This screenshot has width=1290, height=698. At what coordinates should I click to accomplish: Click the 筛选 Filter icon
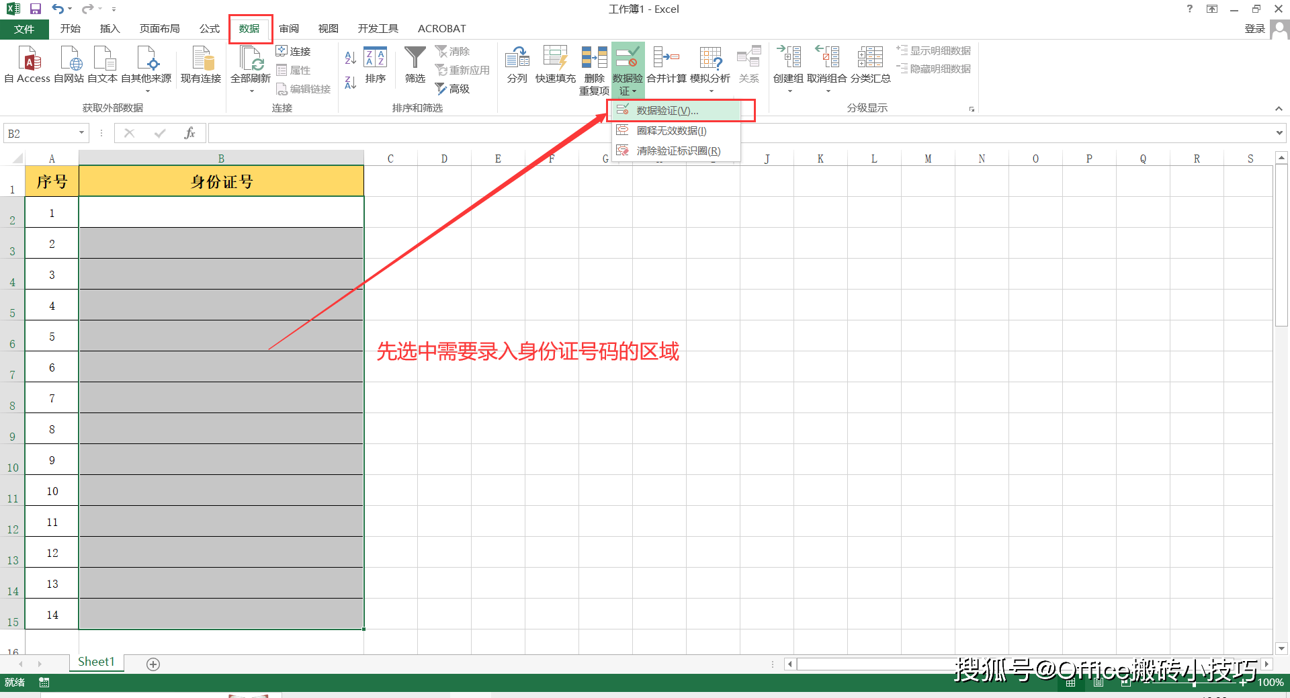[x=415, y=65]
